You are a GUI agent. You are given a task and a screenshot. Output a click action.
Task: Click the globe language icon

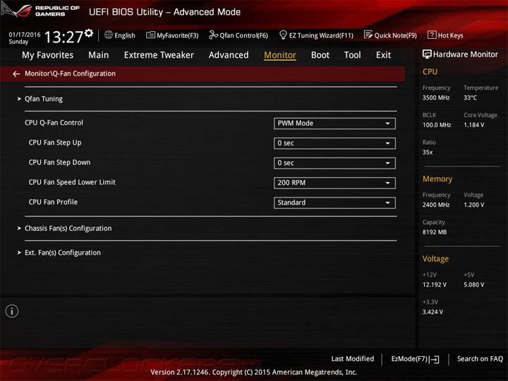click(109, 35)
